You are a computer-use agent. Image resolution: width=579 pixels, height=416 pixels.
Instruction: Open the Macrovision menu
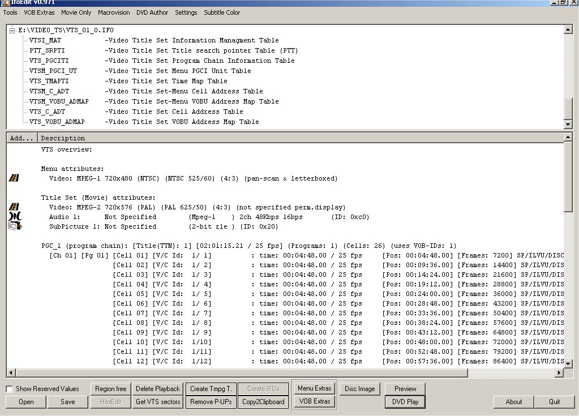(x=114, y=12)
